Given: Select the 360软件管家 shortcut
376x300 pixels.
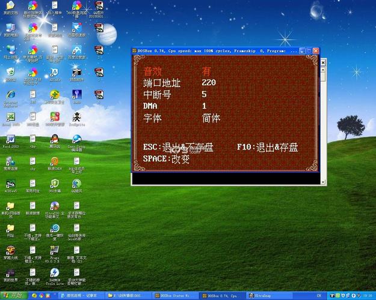Looking at the screenshot, I should (x=55, y=119).
